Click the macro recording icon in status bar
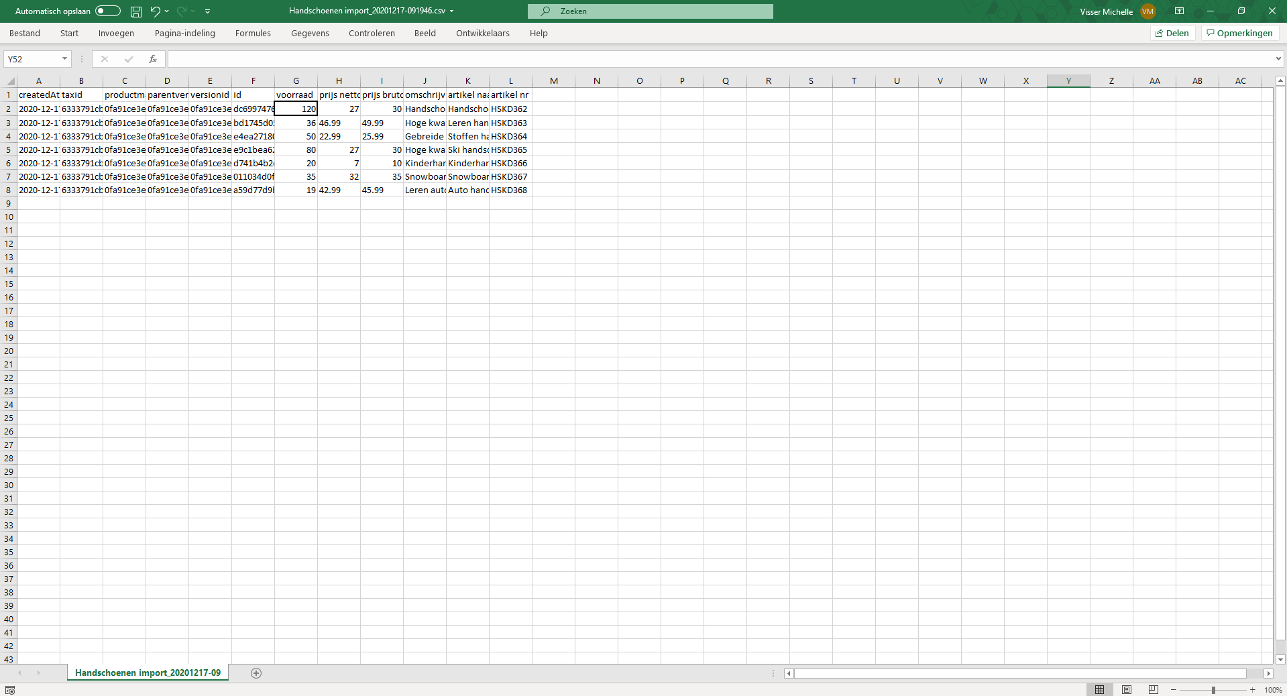Viewport: 1287px width, 696px height. (10, 690)
